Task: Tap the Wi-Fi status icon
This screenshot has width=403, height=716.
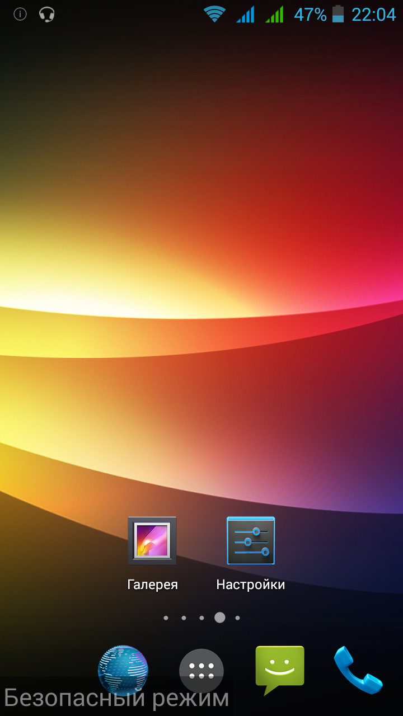Action: 214,14
